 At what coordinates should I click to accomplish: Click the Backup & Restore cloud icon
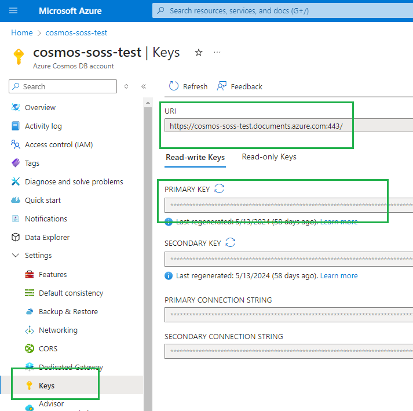[30, 311]
